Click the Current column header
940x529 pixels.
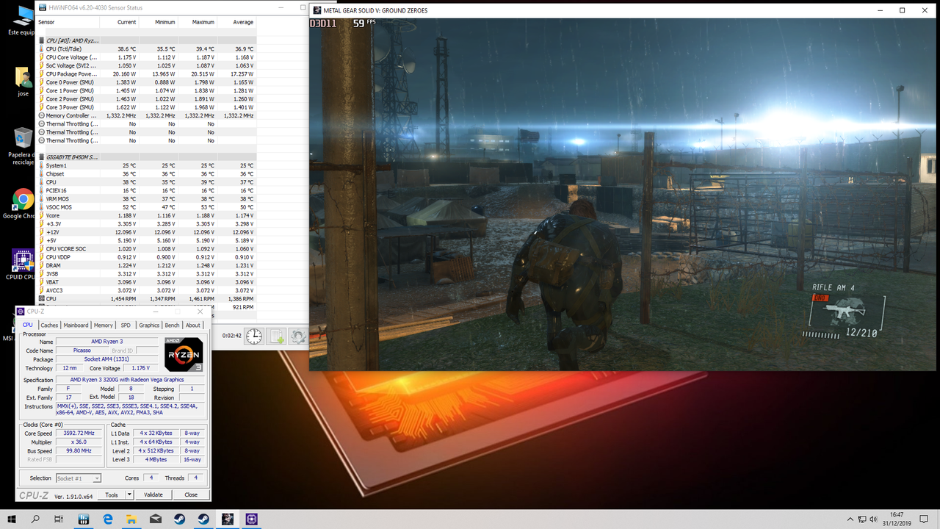pyautogui.click(x=120, y=22)
